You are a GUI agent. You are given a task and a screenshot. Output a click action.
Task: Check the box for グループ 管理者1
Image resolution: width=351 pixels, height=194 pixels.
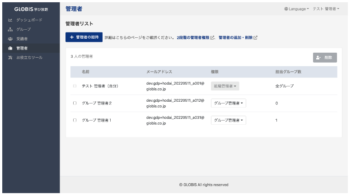tap(75, 120)
